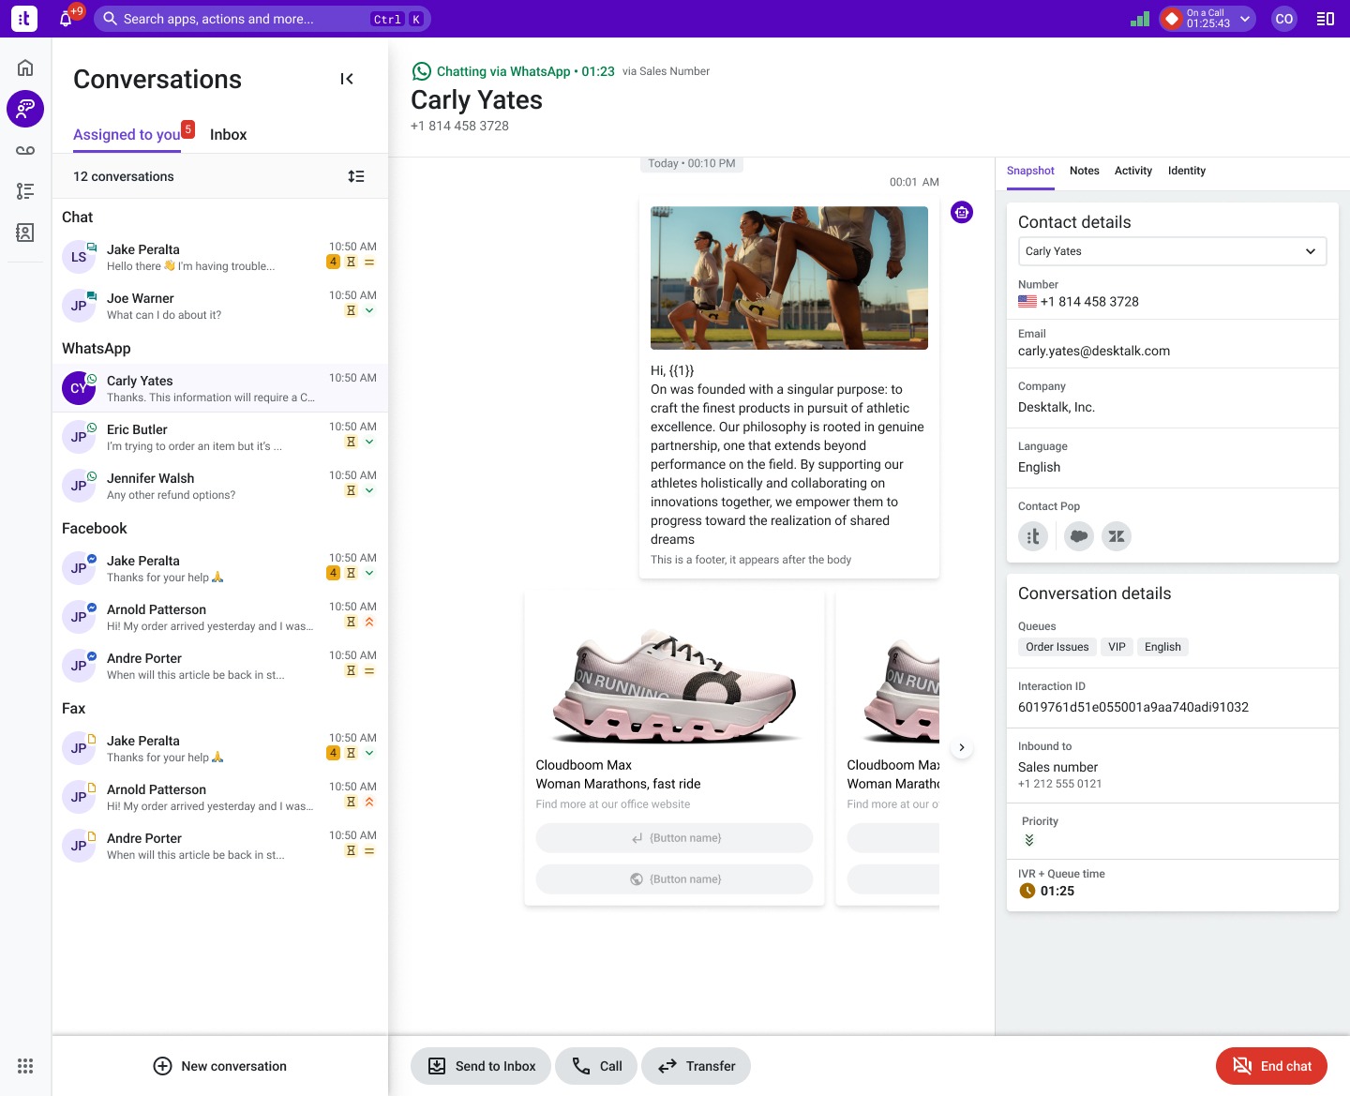Expand the On a Call status dropdown
The height and width of the screenshot is (1096, 1350).
pos(1245,19)
